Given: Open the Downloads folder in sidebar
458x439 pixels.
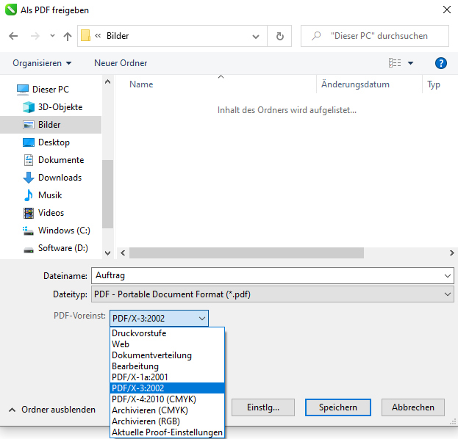Looking at the screenshot, I should (x=59, y=178).
